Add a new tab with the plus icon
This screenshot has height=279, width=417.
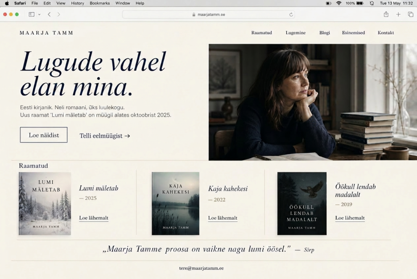tap(398, 14)
